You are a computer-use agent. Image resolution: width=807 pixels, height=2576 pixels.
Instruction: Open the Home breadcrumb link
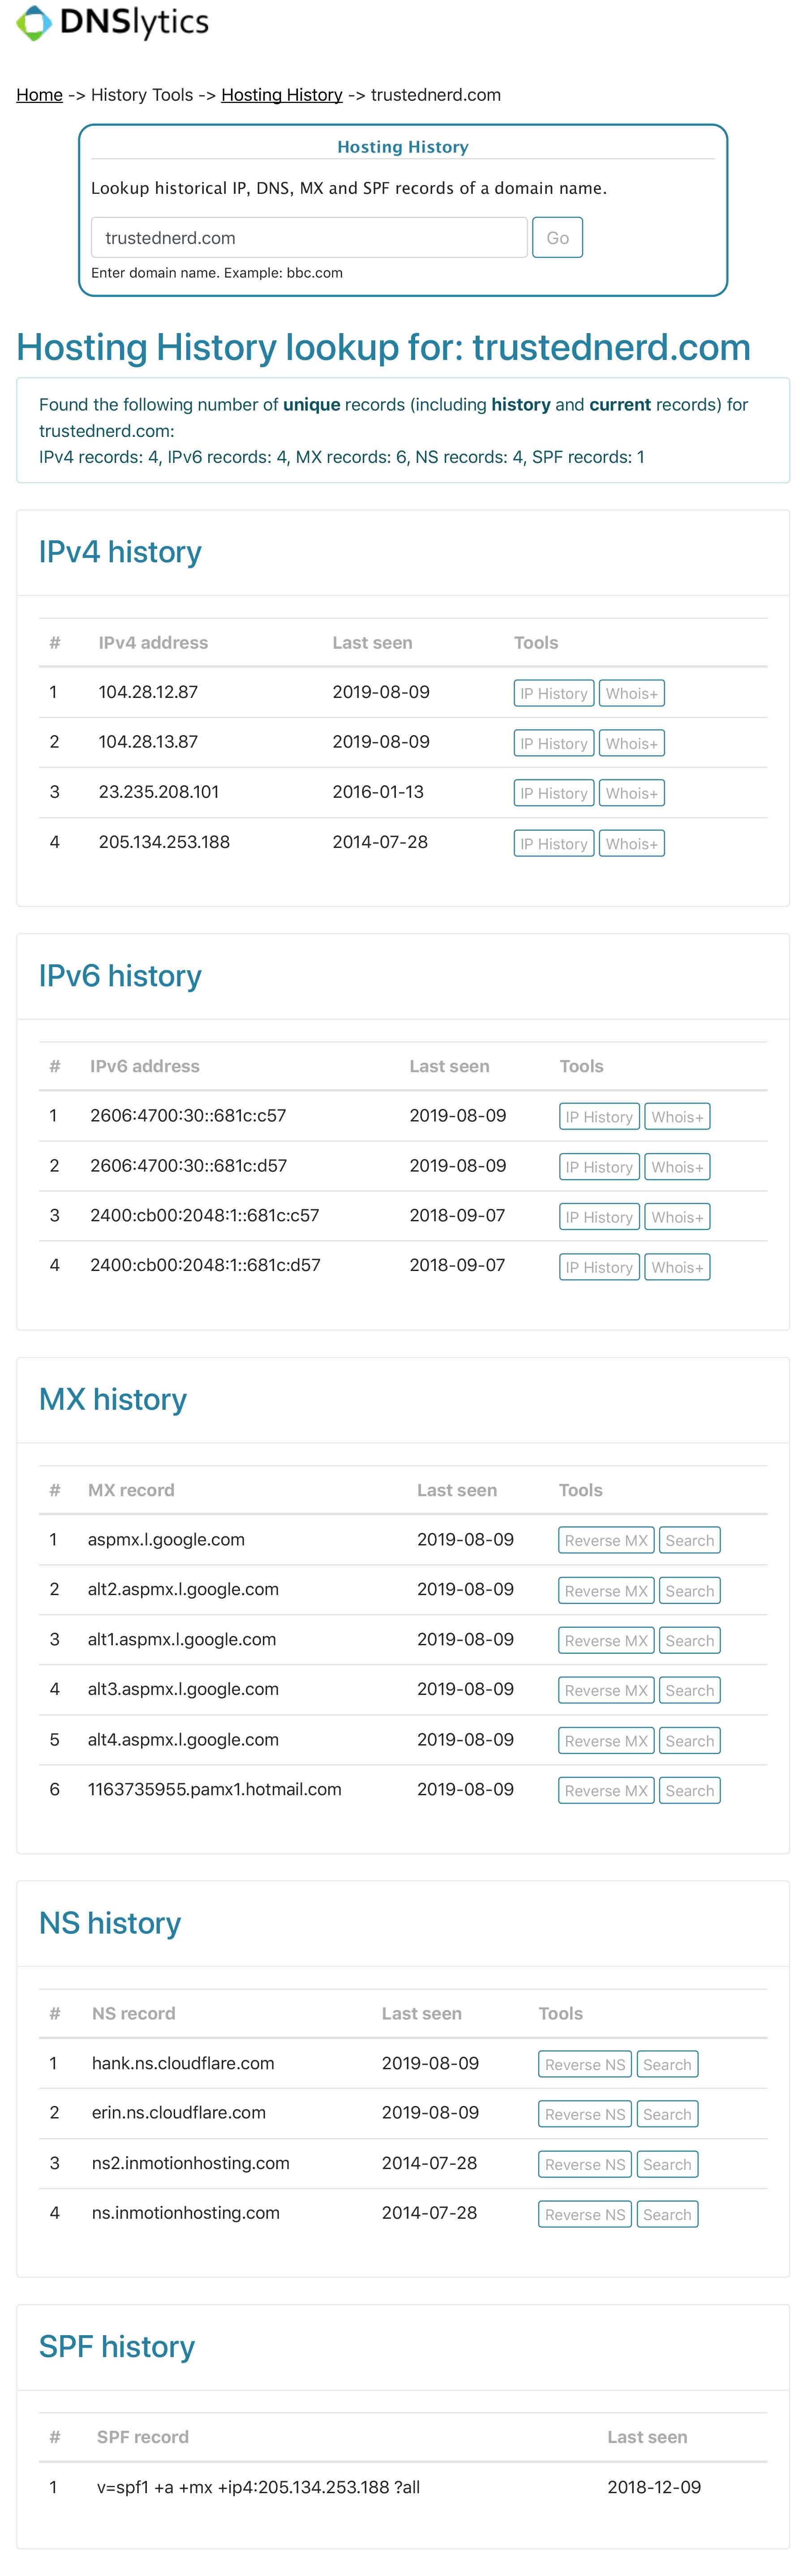coord(39,95)
